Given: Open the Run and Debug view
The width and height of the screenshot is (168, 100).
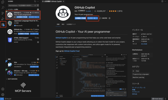Looking at the screenshot, I should coord(3,19).
